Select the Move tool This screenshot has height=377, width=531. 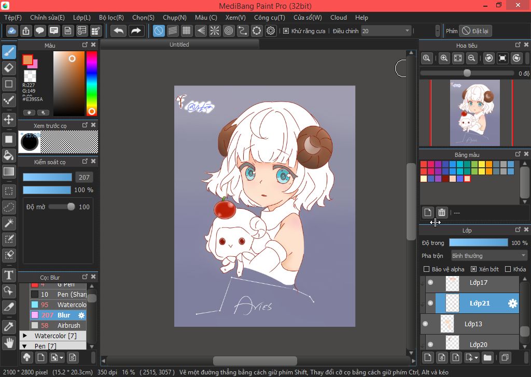click(x=9, y=119)
